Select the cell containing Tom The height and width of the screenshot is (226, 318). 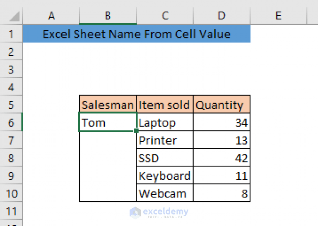(x=108, y=122)
